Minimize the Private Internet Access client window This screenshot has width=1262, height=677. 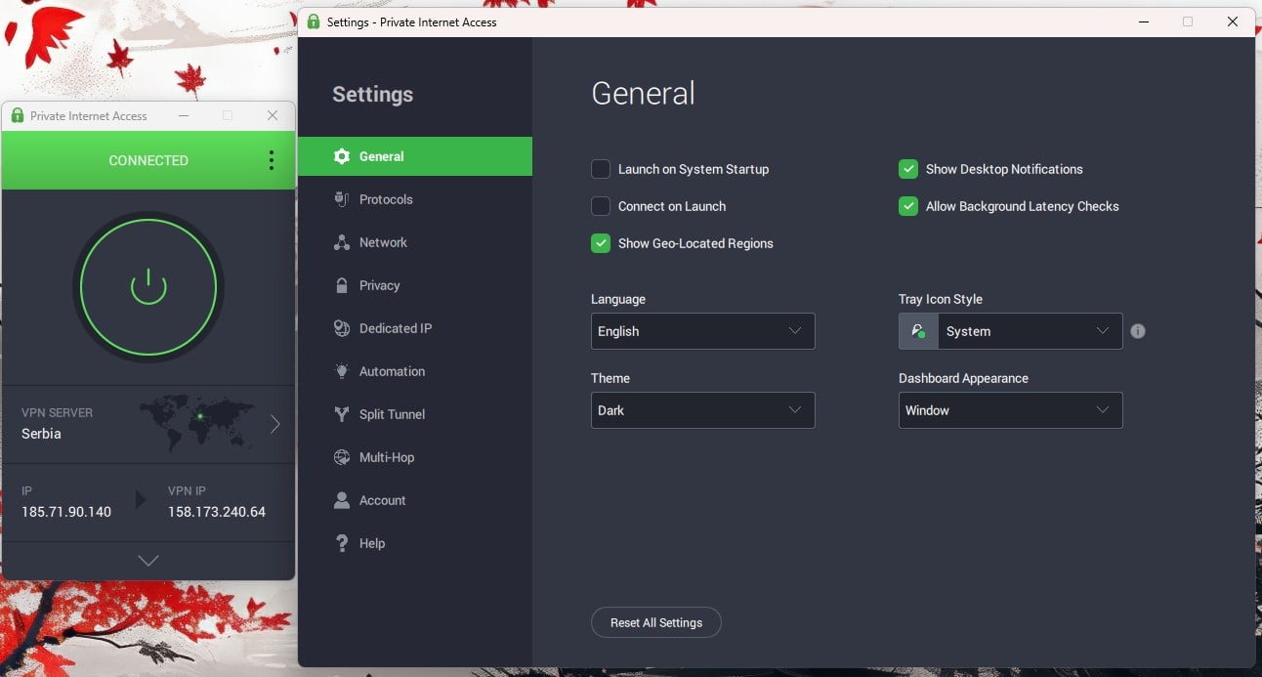point(184,115)
